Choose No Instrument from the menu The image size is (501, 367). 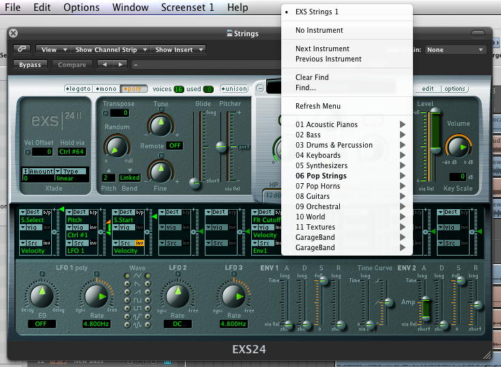(x=347, y=30)
